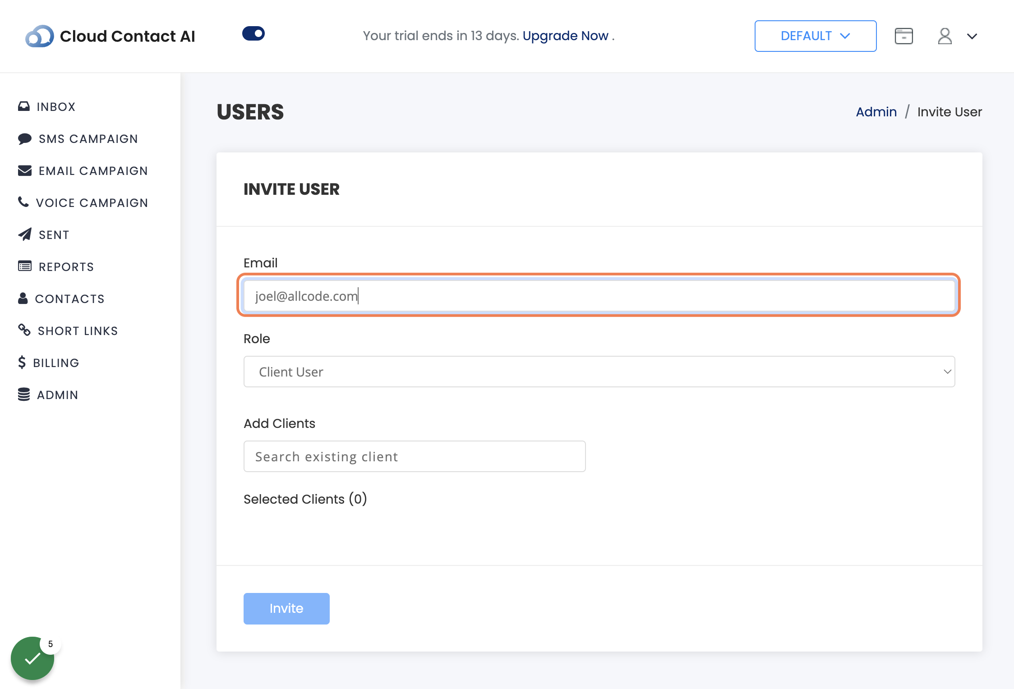Open the DEFAULT account dropdown

pos(816,36)
